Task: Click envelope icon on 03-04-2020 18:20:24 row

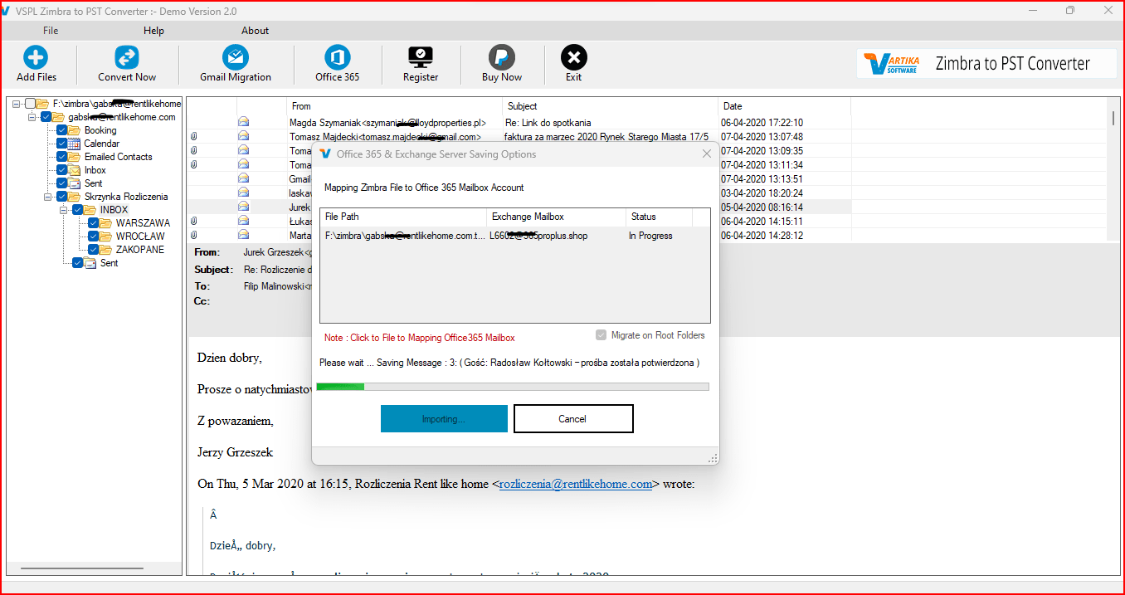Action: 244,193
